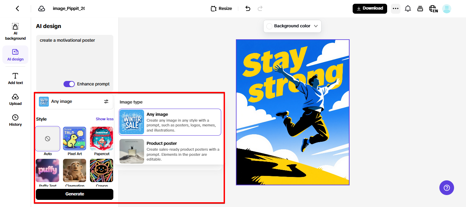466x207 pixels.
Task: Click the white background color swatch
Action: 269,26
